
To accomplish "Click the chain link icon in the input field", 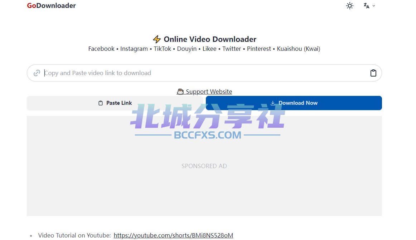I will [37, 73].
